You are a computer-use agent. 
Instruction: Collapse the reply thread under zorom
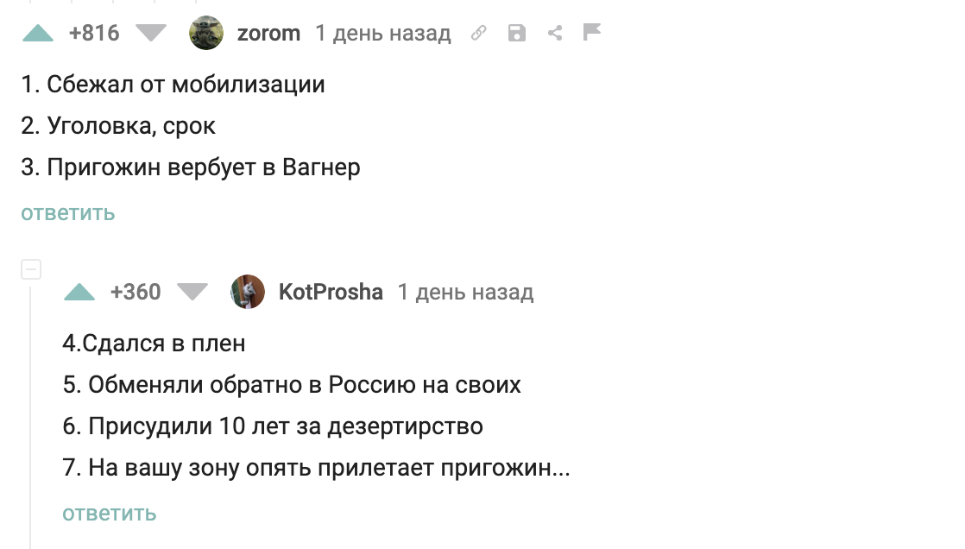pyautogui.click(x=31, y=270)
